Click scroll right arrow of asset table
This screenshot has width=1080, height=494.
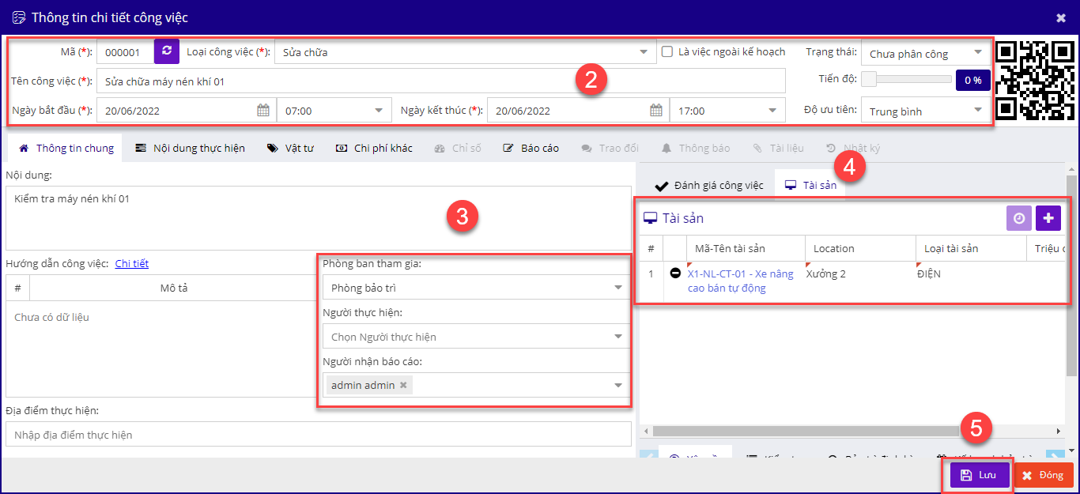pos(1059,431)
